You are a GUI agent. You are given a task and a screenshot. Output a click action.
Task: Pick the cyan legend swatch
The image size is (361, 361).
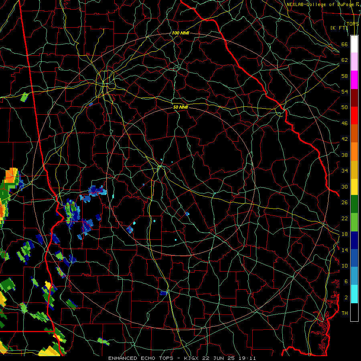point(354,294)
